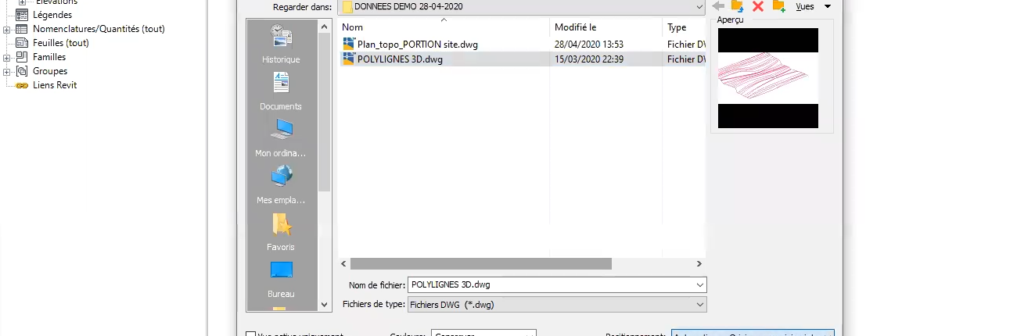This screenshot has height=336, width=1017.
Task: Expand the Nomenclatures/Quantités tree node
Action: (x=6, y=29)
